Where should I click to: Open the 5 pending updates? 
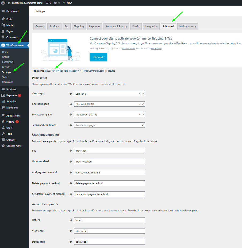coord(48,3)
